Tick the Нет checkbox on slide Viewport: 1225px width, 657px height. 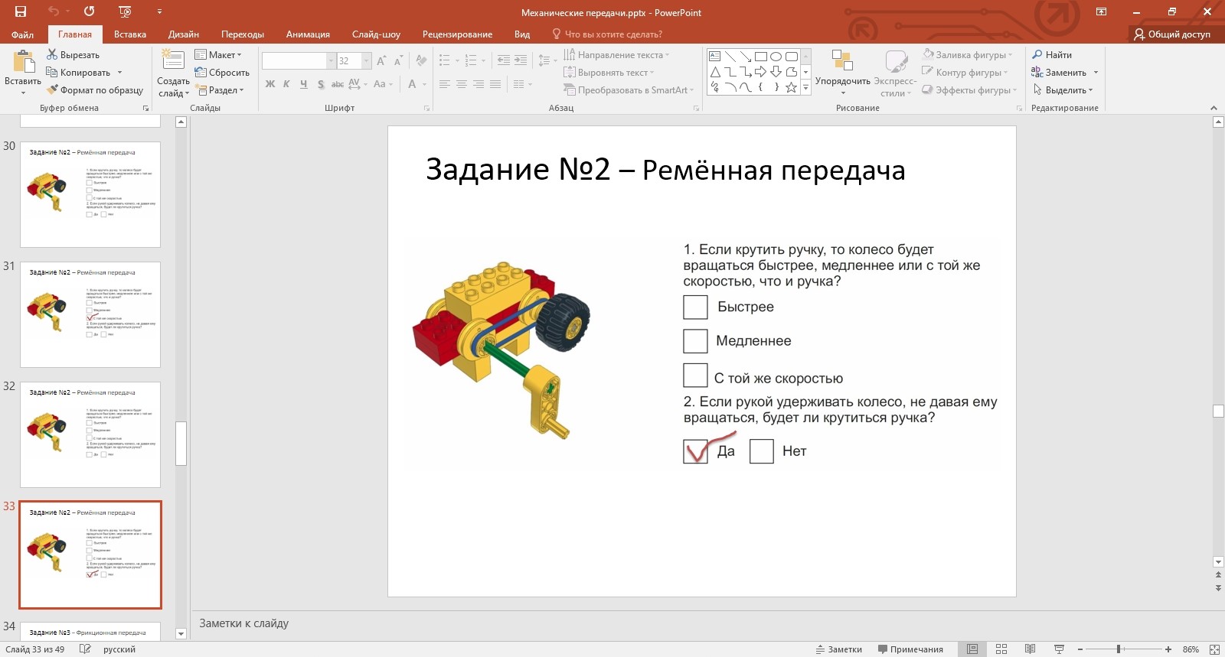761,451
